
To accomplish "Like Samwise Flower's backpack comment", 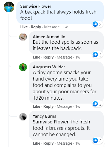I will tap(24, 27).
